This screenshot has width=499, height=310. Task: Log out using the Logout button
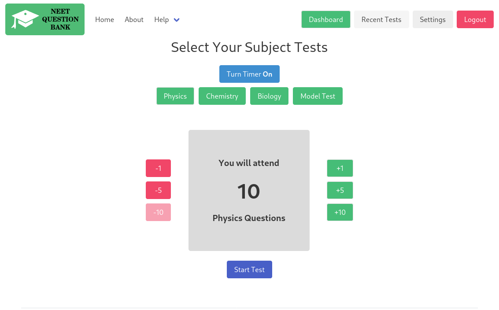click(x=475, y=19)
